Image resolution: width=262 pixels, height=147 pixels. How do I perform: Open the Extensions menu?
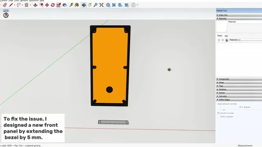click(x=34, y=1)
